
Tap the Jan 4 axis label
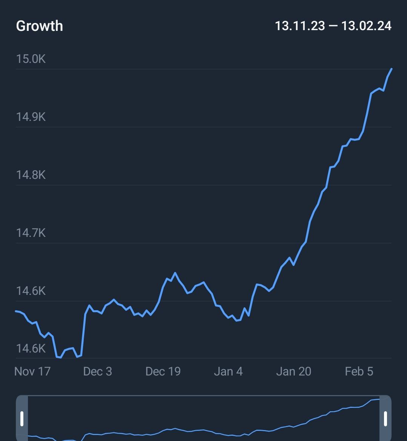pyautogui.click(x=228, y=371)
